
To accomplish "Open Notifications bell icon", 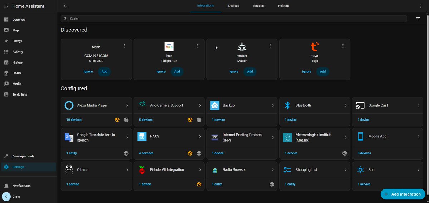I will click(x=6, y=186).
